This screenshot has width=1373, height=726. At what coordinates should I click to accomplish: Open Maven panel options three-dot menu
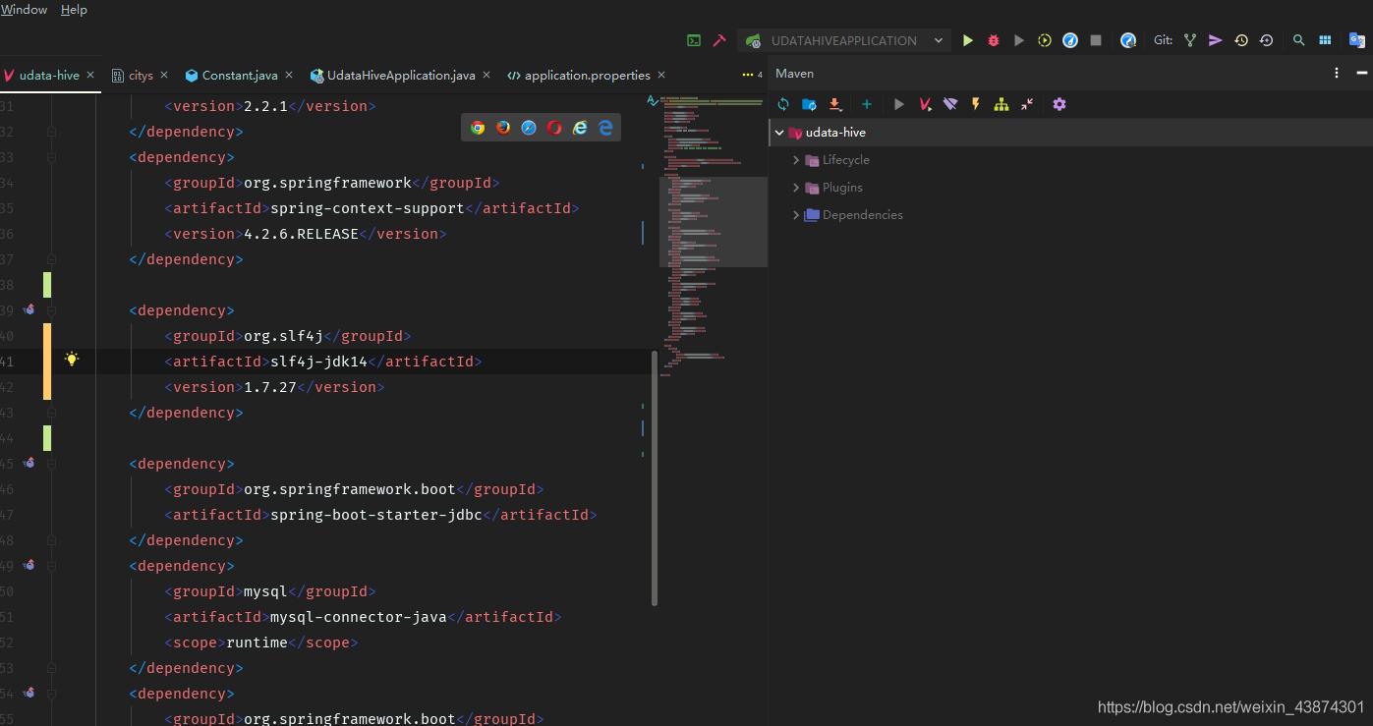[x=1336, y=73]
